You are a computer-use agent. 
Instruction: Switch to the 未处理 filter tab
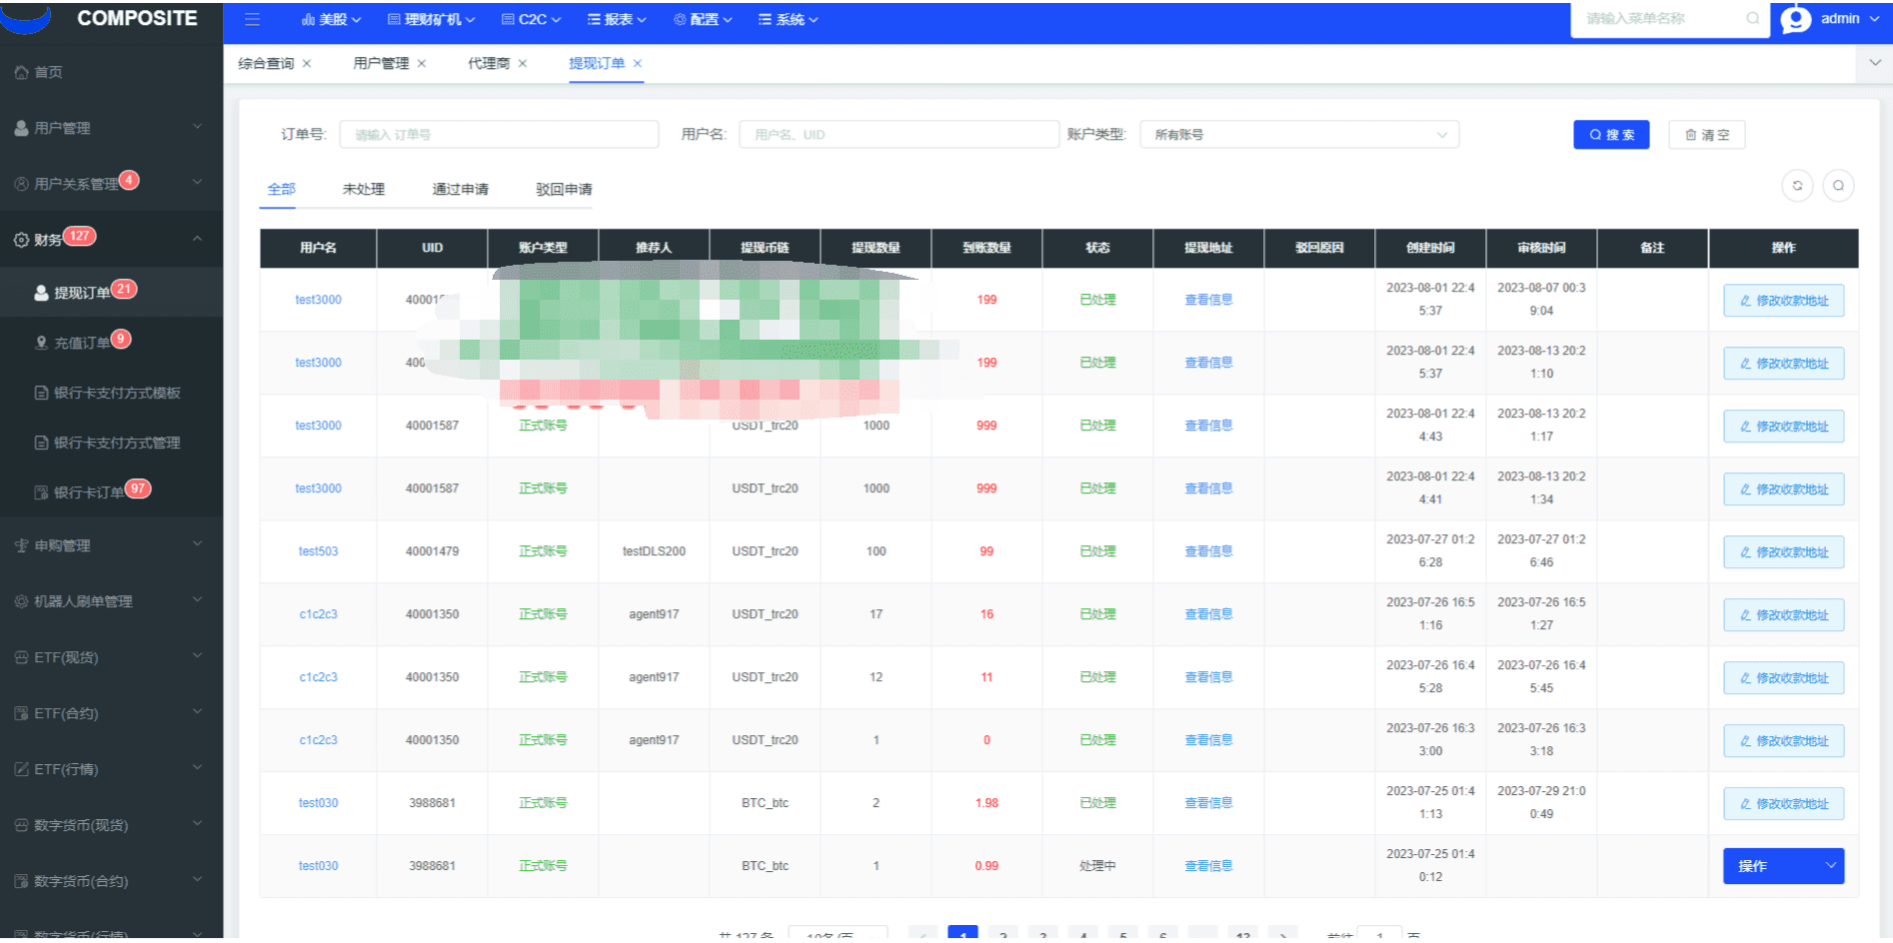pos(363,189)
